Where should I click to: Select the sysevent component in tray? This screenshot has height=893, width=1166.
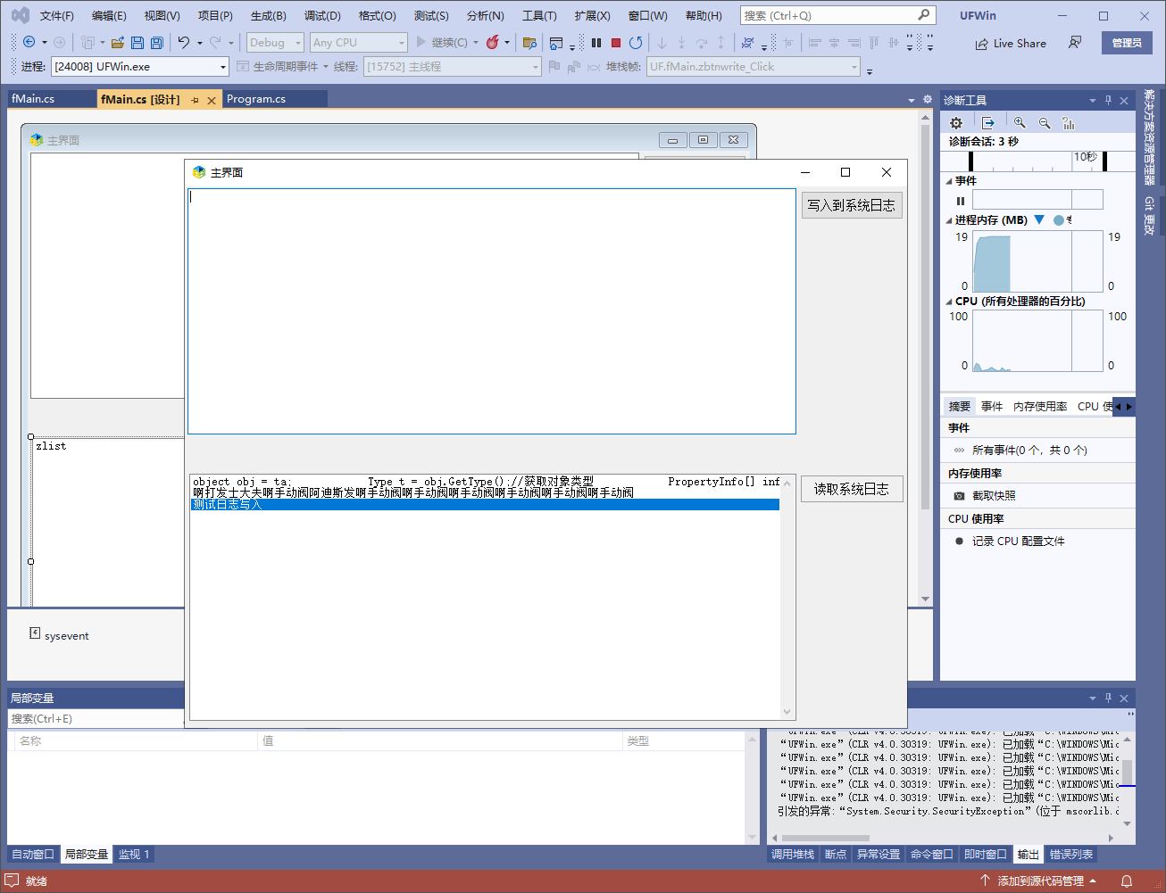tap(59, 635)
